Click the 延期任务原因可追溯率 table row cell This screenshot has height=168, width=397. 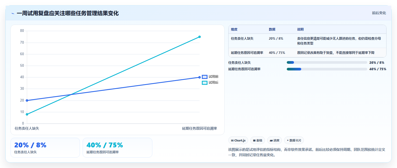click(247, 53)
